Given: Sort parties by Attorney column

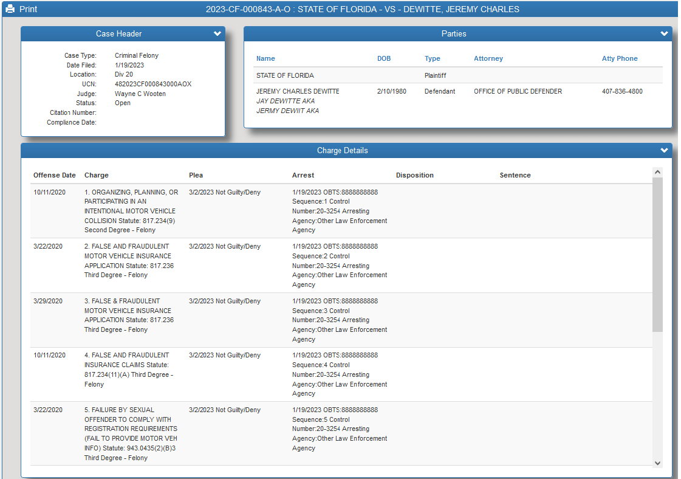Looking at the screenshot, I should coord(488,58).
